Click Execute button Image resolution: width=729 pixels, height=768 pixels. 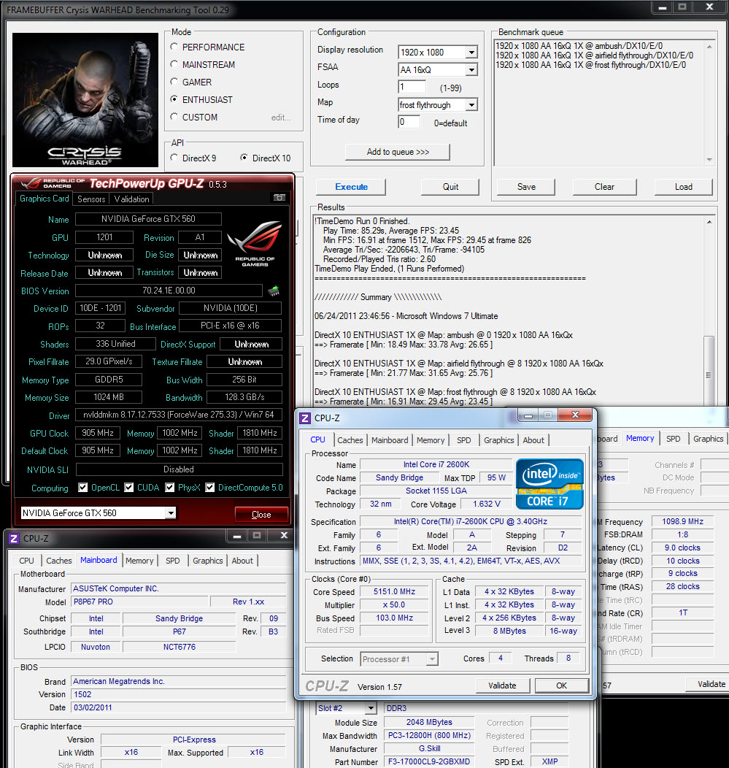click(x=351, y=187)
